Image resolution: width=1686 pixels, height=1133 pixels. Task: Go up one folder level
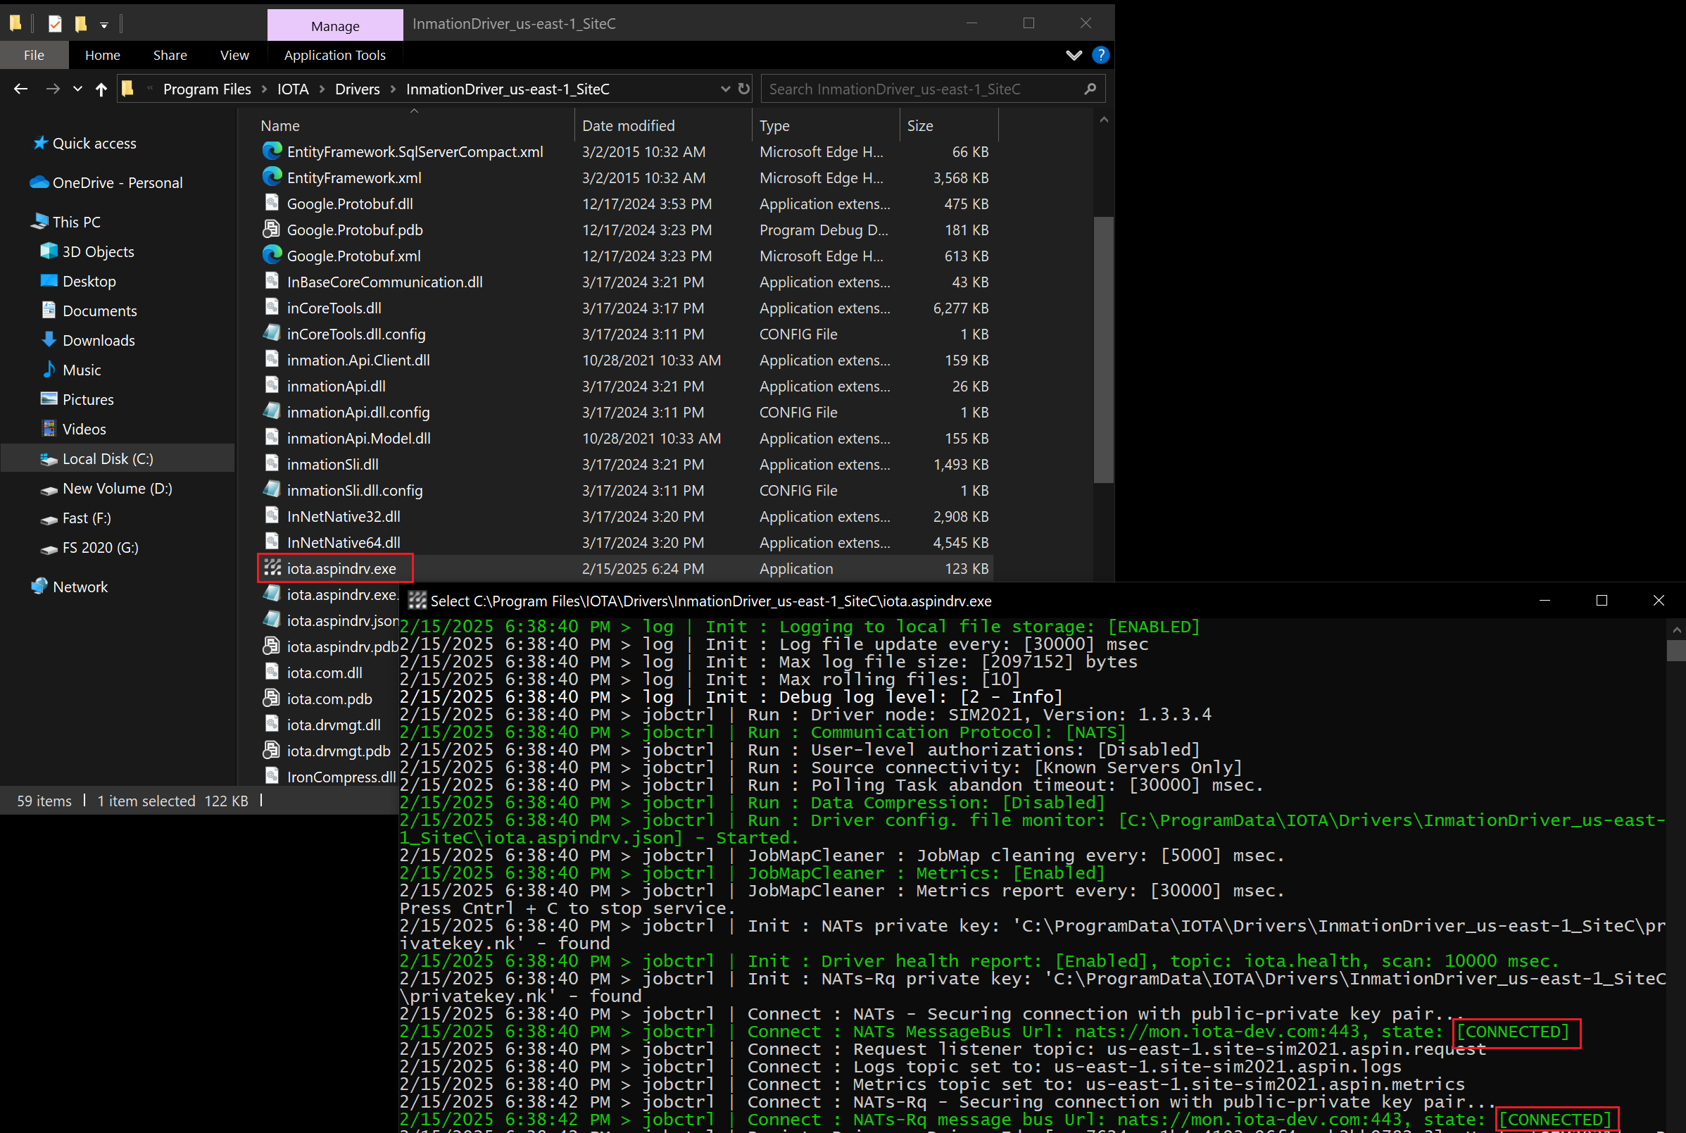pyautogui.click(x=101, y=89)
